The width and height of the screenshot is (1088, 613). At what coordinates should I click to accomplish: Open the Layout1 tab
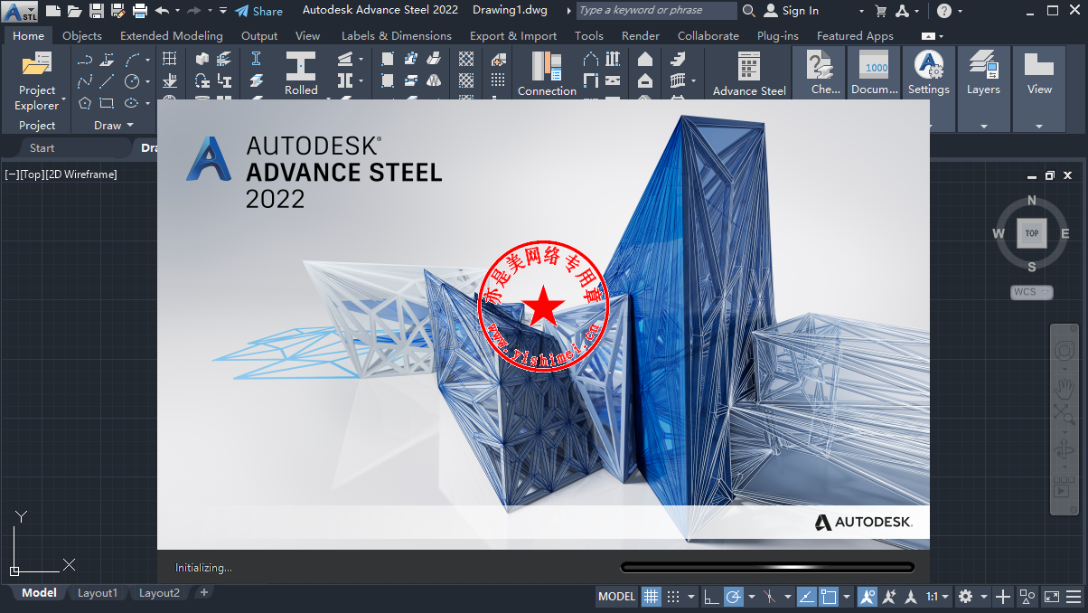click(98, 593)
